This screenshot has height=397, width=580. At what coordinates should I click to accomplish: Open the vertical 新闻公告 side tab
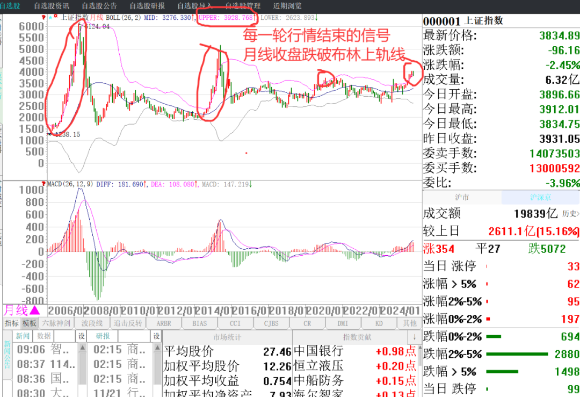[8, 355]
